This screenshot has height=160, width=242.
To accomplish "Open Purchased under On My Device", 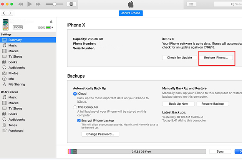I will click(28, 131).
